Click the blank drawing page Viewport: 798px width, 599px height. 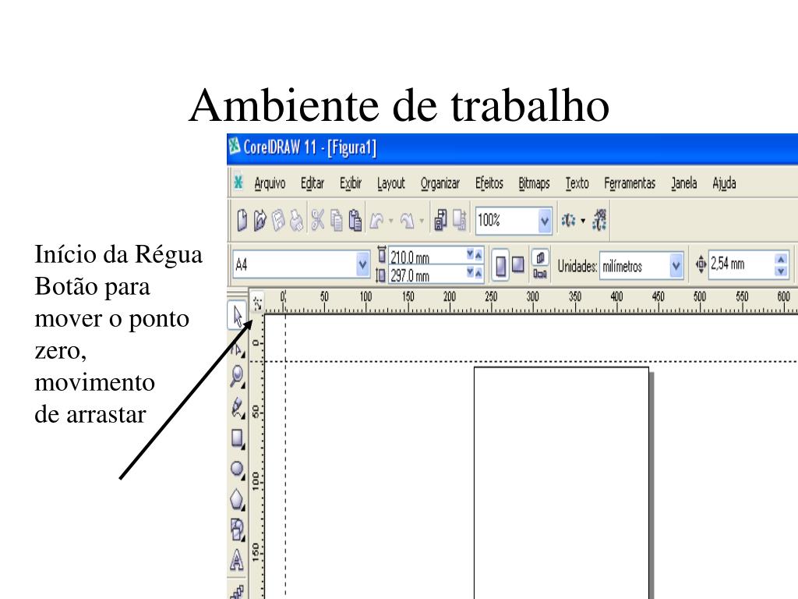coord(561,482)
